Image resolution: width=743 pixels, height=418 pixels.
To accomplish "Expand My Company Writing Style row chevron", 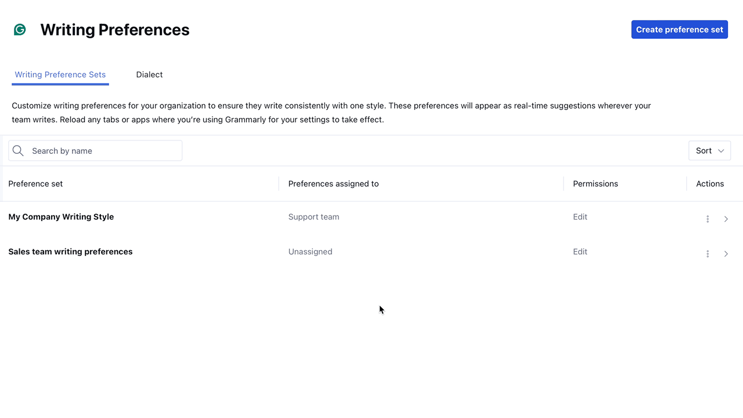I will [x=726, y=219].
